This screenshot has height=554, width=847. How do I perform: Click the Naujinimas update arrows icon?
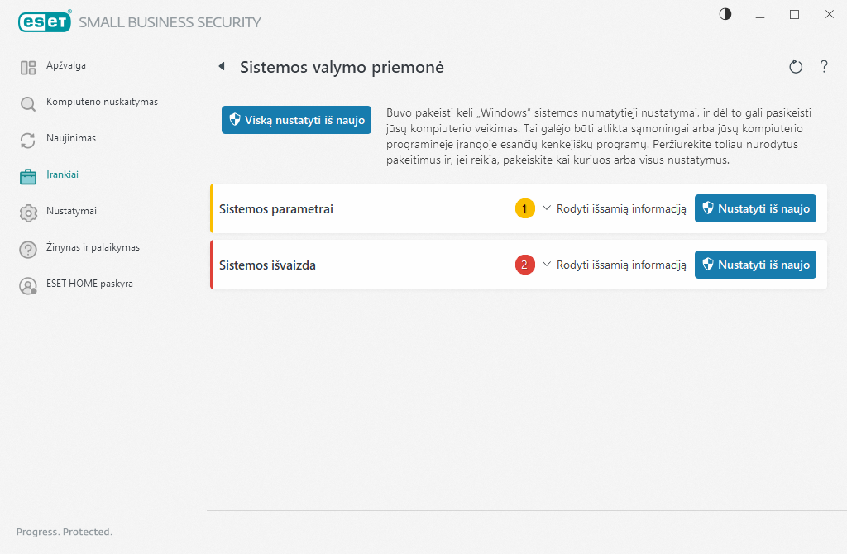pos(28,141)
